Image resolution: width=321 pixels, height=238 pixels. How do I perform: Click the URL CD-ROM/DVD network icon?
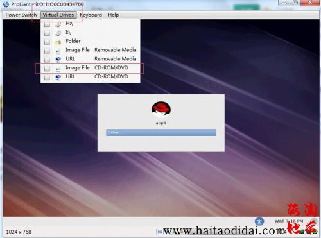58,77
